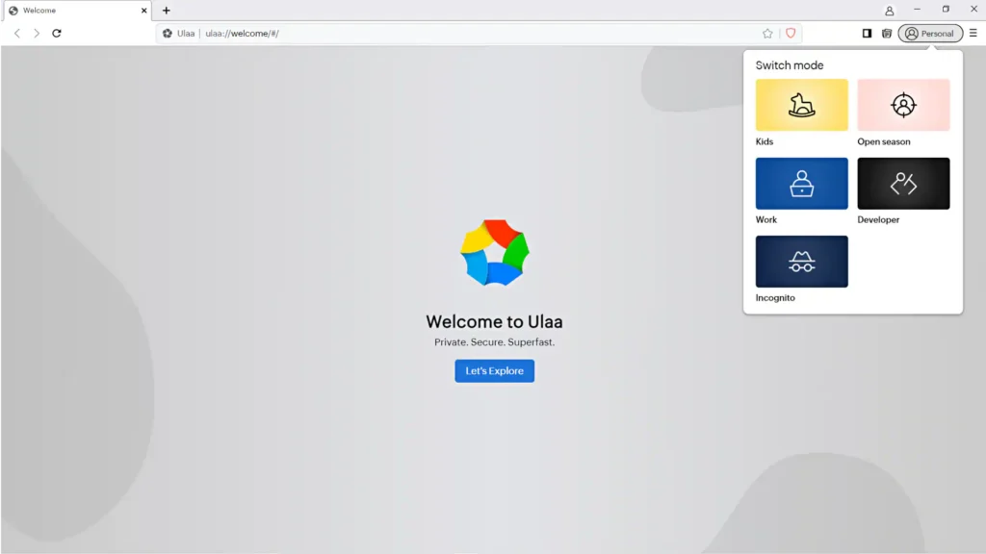Select the Open season mode
The image size is (986, 554).
(x=903, y=104)
